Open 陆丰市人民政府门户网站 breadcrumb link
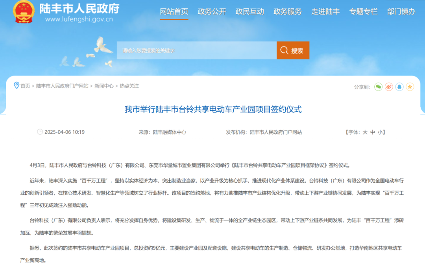Screen dimensions: 425x272 [x=62, y=86]
